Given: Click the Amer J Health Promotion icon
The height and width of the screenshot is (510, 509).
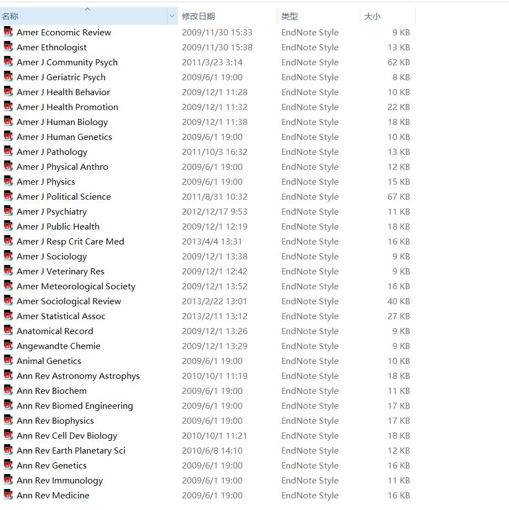Looking at the screenshot, I should [8, 106].
